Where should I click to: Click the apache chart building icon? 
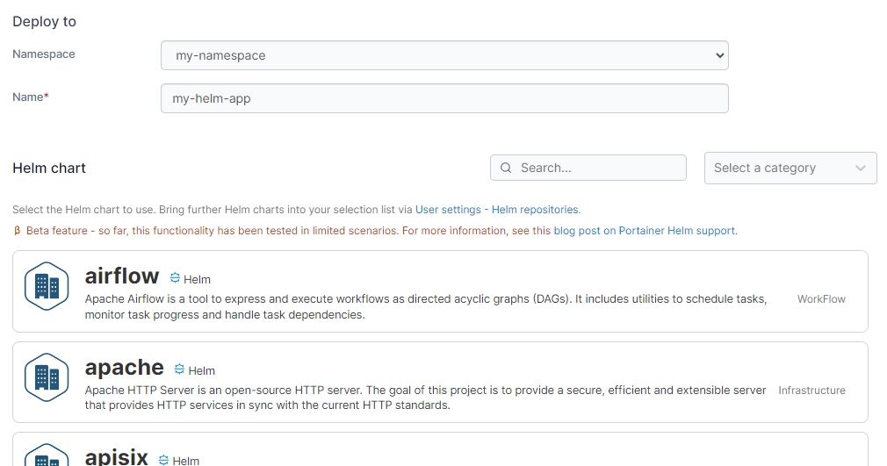coord(47,377)
